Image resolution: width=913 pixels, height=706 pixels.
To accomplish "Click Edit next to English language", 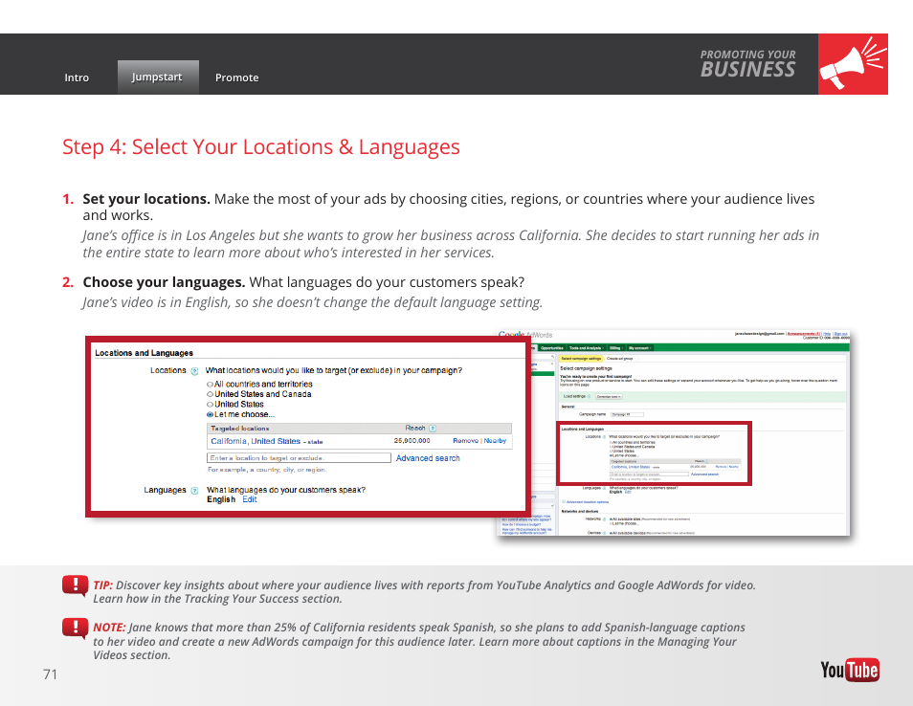I will (x=249, y=499).
